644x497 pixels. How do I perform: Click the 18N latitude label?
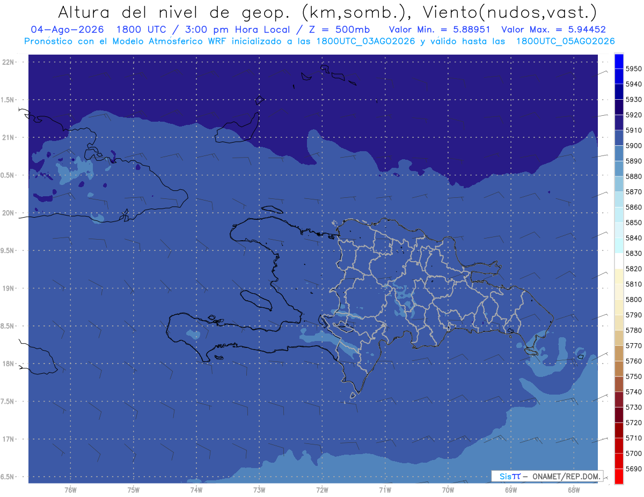pos(9,364)
